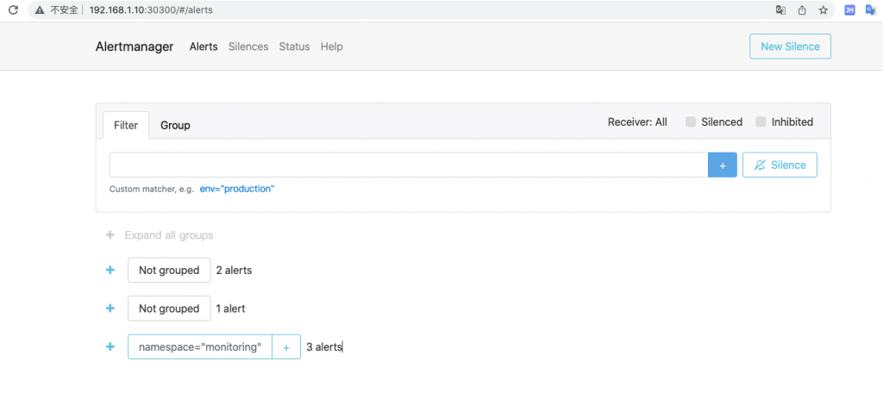Open the translate page icon in address bar
883x405 pixels.
coord(780,10)
